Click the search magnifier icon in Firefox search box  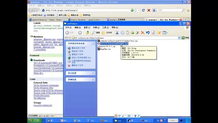pos(183,10)
